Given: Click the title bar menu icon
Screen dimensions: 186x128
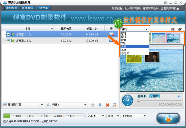Looking at the screenshot, I should click(166, 3).
